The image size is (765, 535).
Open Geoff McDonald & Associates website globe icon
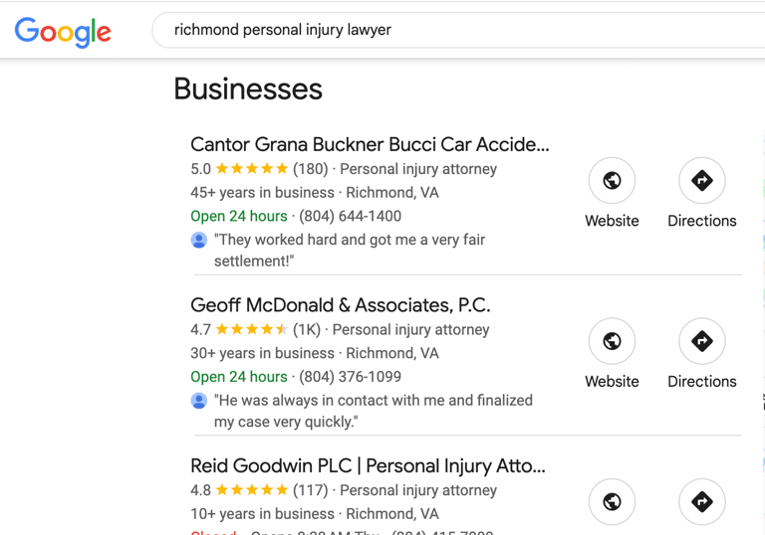pyautogui.click(x=612, y=341)
